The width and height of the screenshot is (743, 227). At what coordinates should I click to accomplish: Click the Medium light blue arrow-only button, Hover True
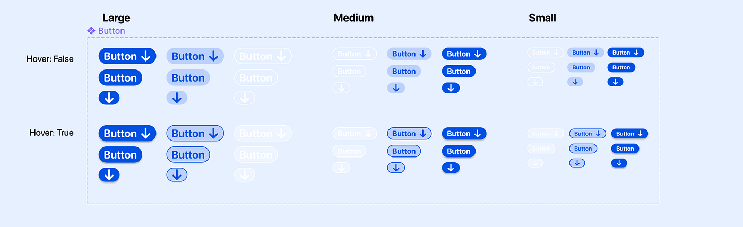[396, 168]
